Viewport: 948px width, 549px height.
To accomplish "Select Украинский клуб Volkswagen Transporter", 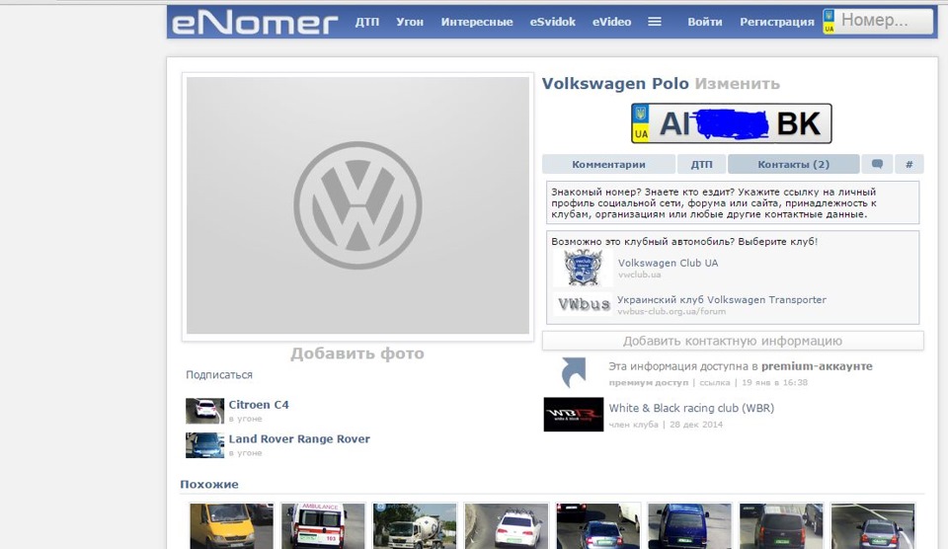I will point(721,299).
